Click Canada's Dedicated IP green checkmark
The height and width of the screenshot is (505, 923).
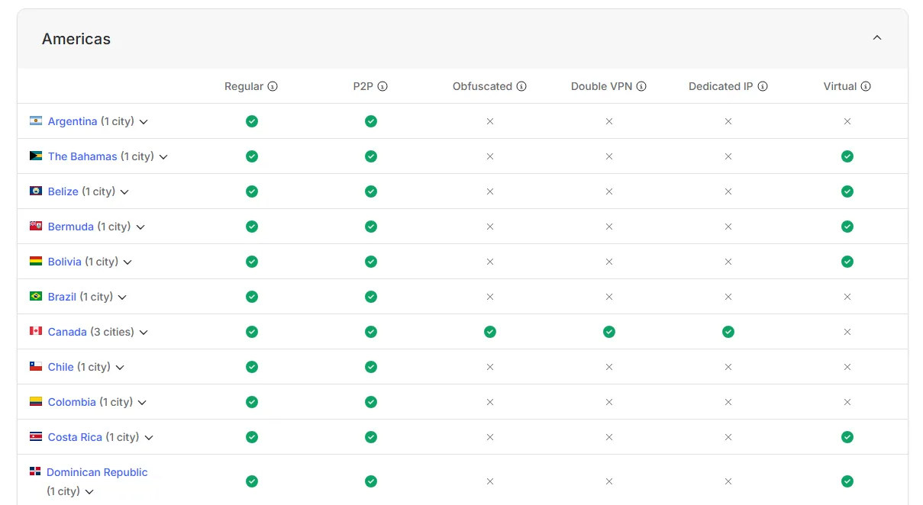click(x=728, y=332)
